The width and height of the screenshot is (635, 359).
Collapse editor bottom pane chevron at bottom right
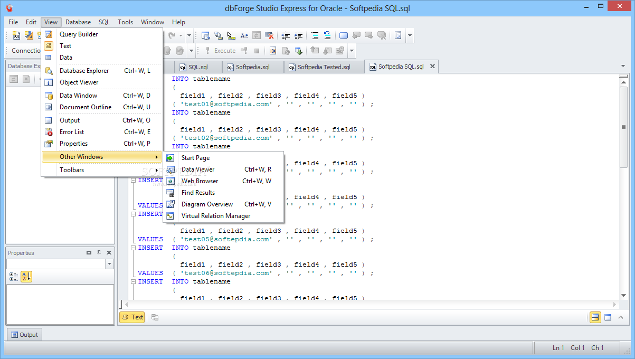pos(621,317)
